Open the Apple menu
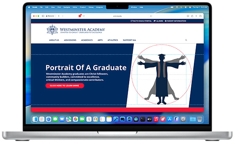This screenshot has height=143, width=235. [29, 7]
